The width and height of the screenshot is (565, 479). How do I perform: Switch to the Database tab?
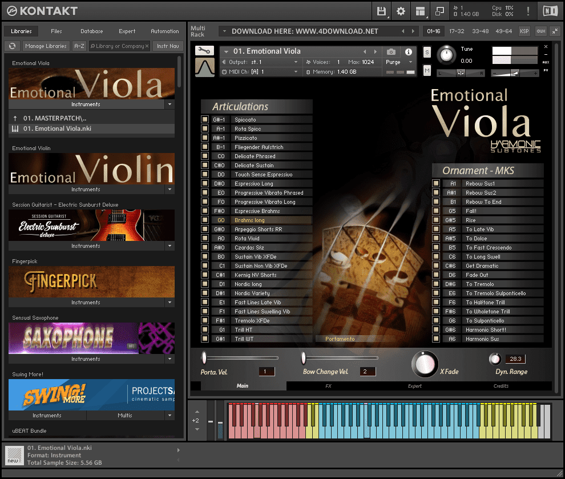pos(91,31)
